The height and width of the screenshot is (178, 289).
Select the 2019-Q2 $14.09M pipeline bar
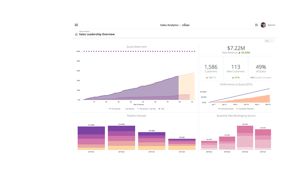click(121, 138)
